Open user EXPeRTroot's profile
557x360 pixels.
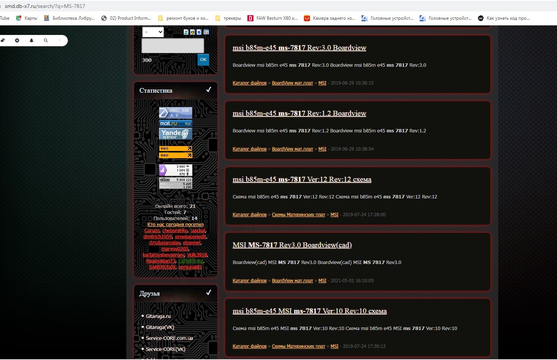click(191, 261)
